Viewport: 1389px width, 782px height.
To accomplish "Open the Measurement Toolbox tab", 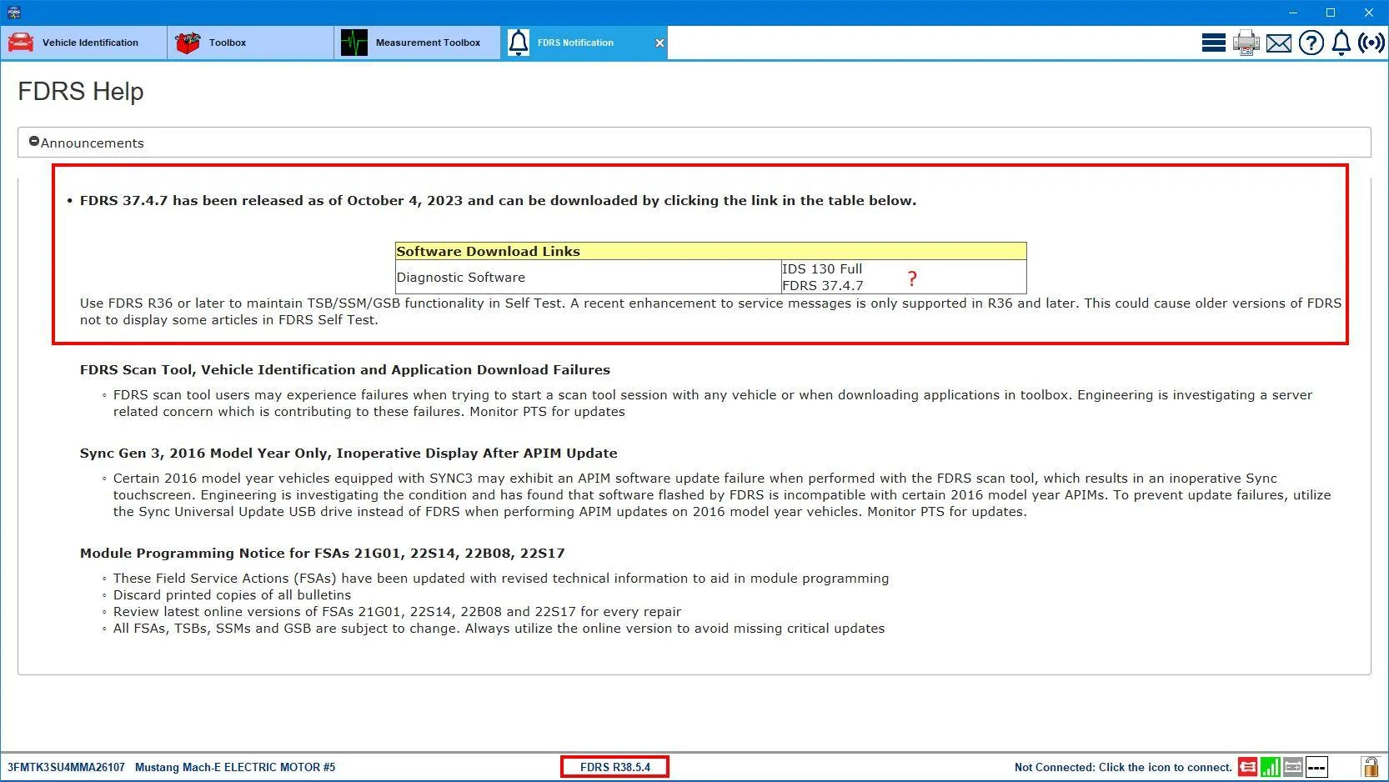I will 417,43.
